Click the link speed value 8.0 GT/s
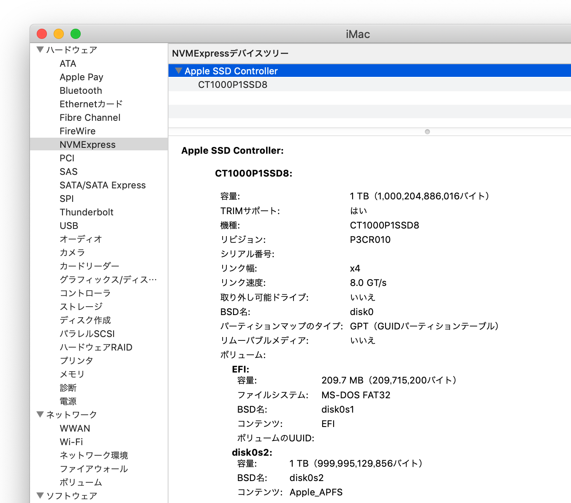This screenshot has height=503, width=571. pyautogui.click(x=368, y=283)
